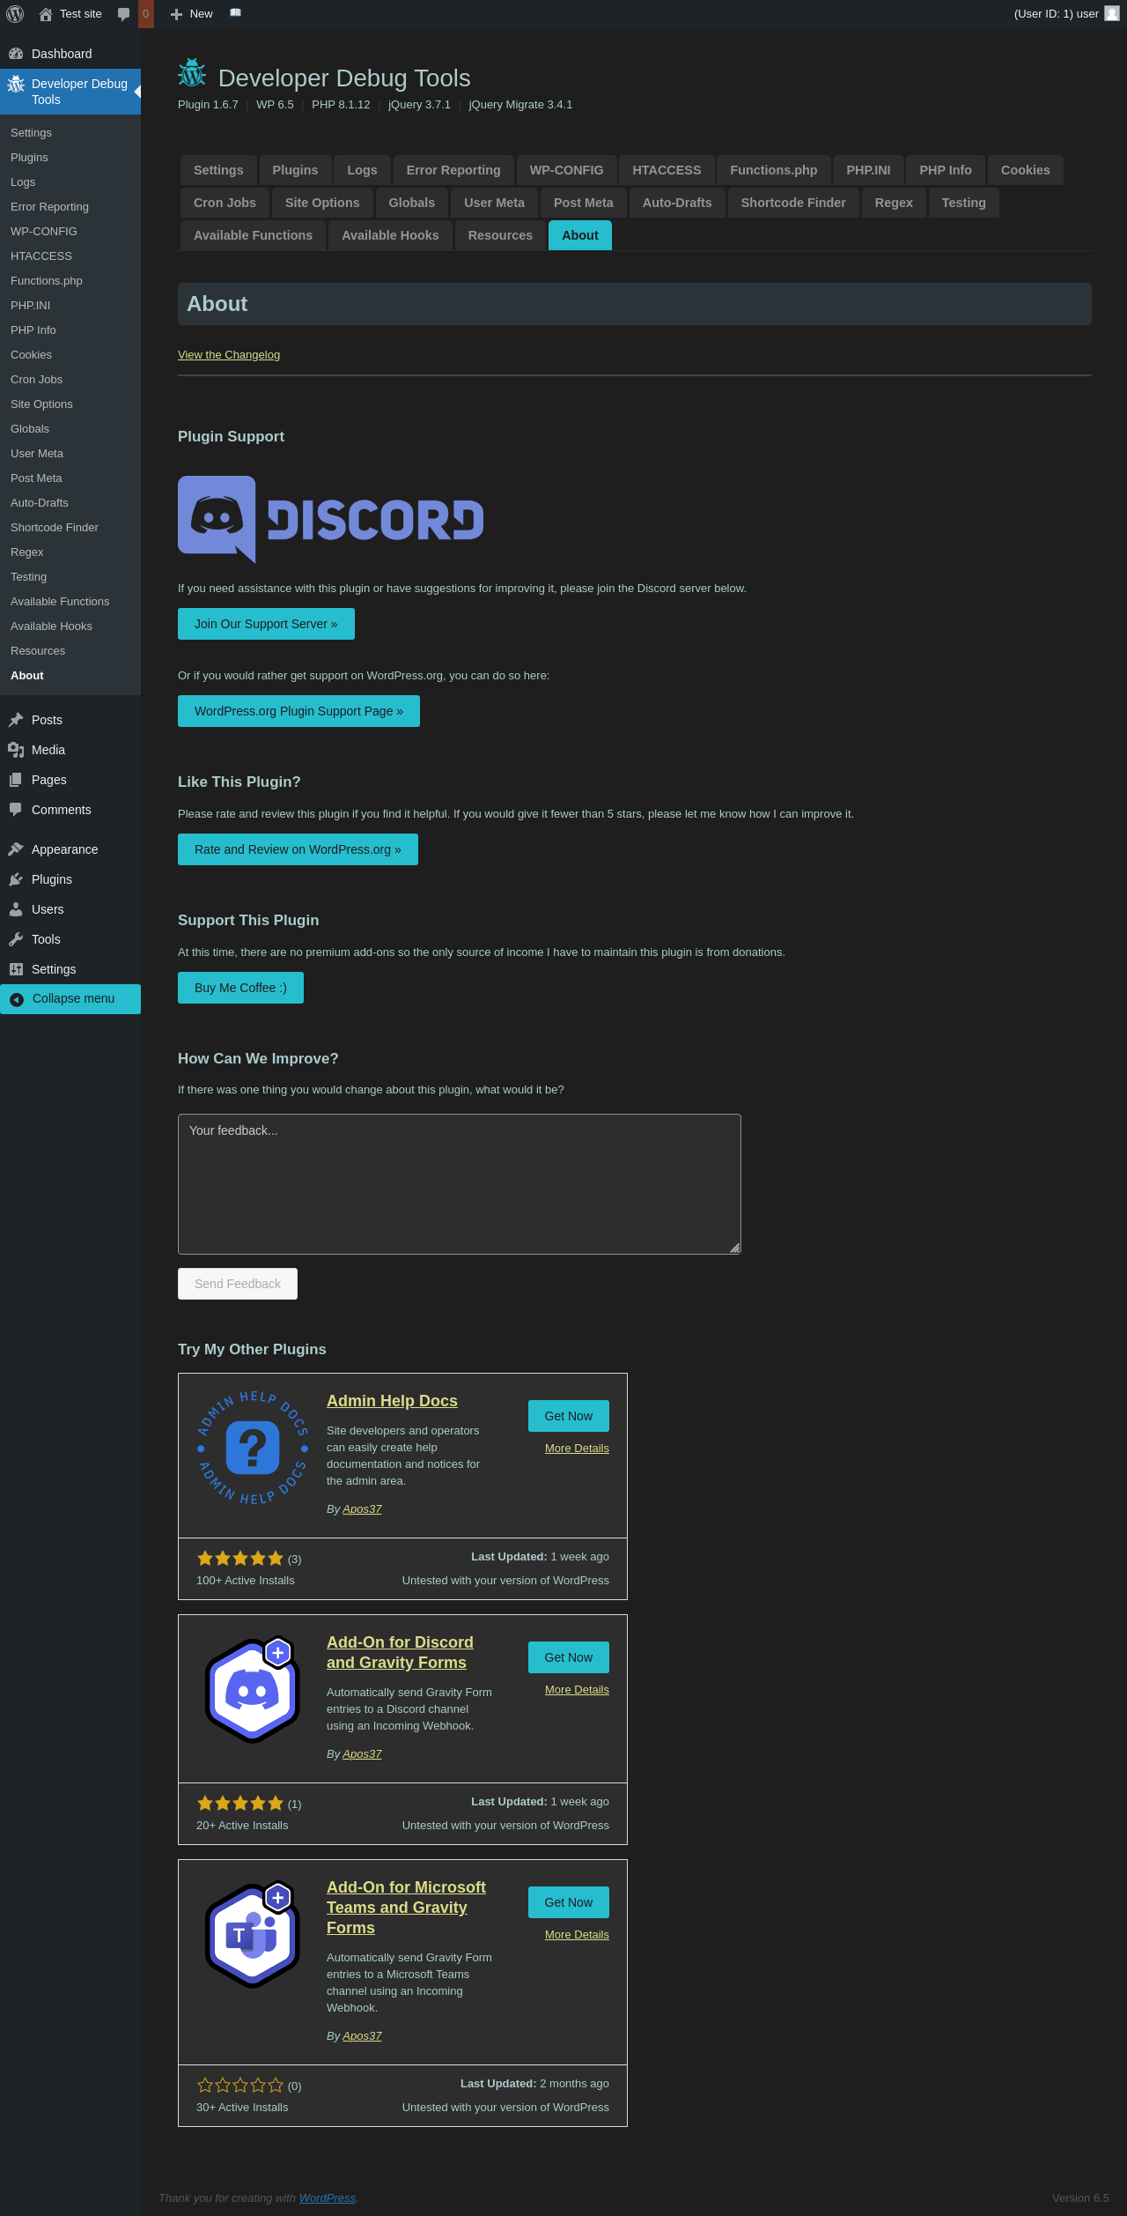Image resolution: width=1127 pixels, height=2216 pixels.
Task: Open Available Functions in the sidebar submenu
Action: pyautogui.click(x=70, y=602)
